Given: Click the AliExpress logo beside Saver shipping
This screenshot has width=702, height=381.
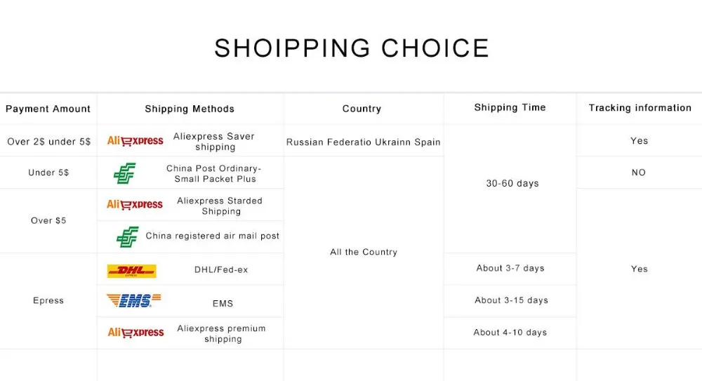Looking at the screenshot, I should [x=135, y=141].
